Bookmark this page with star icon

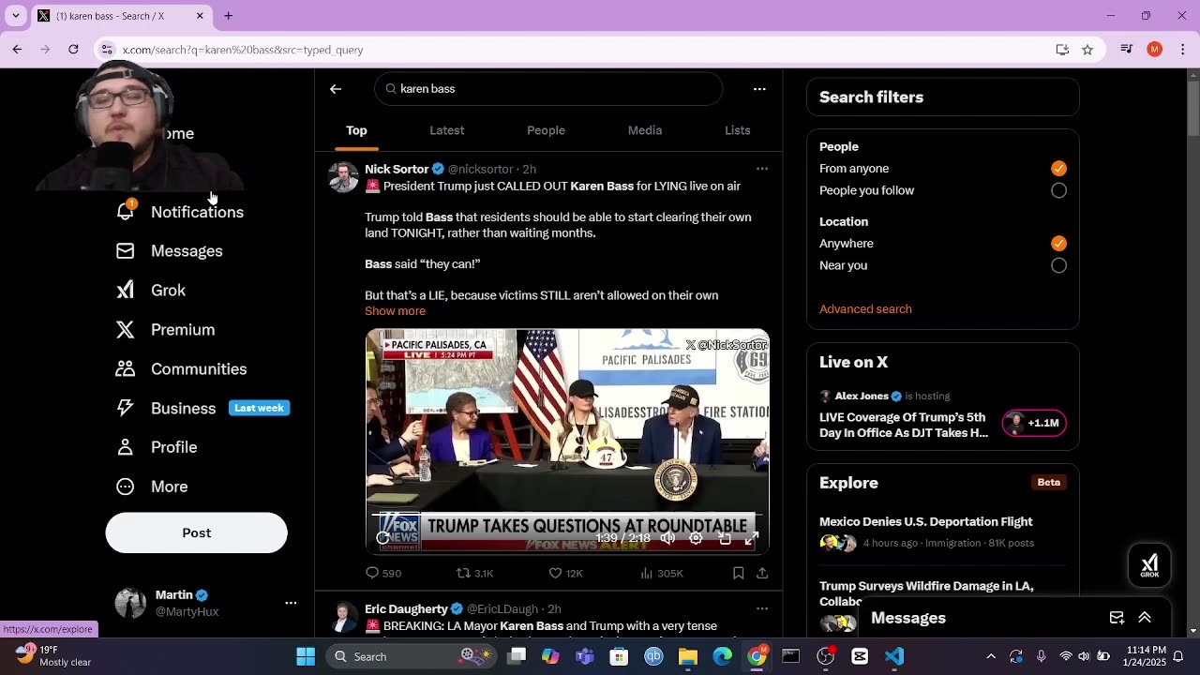pos(1087,50)
